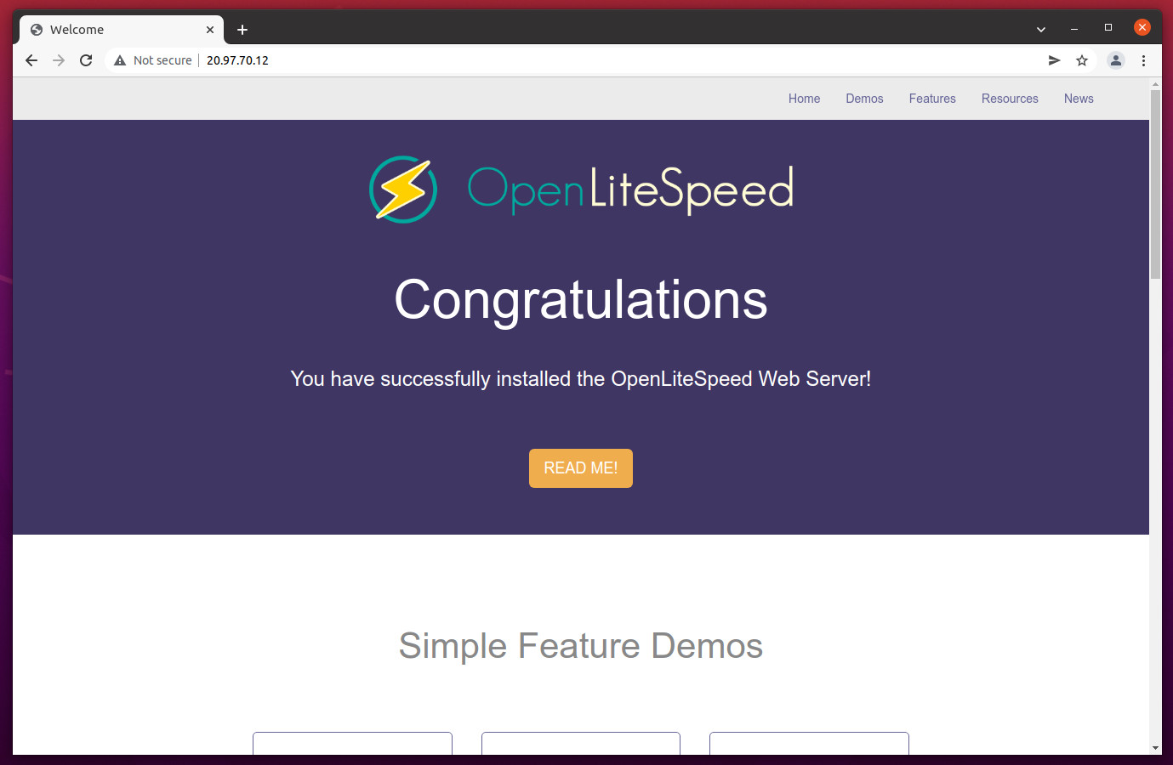This screenshot has height=765, width=1173.
Task: Click the OpenLiteSpeed lightning bolt logo
Action: pos(403,190)
